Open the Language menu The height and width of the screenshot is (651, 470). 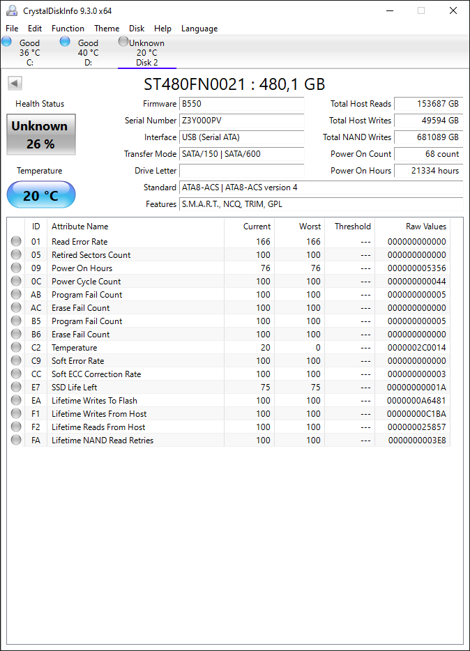[x=199, y=29]
